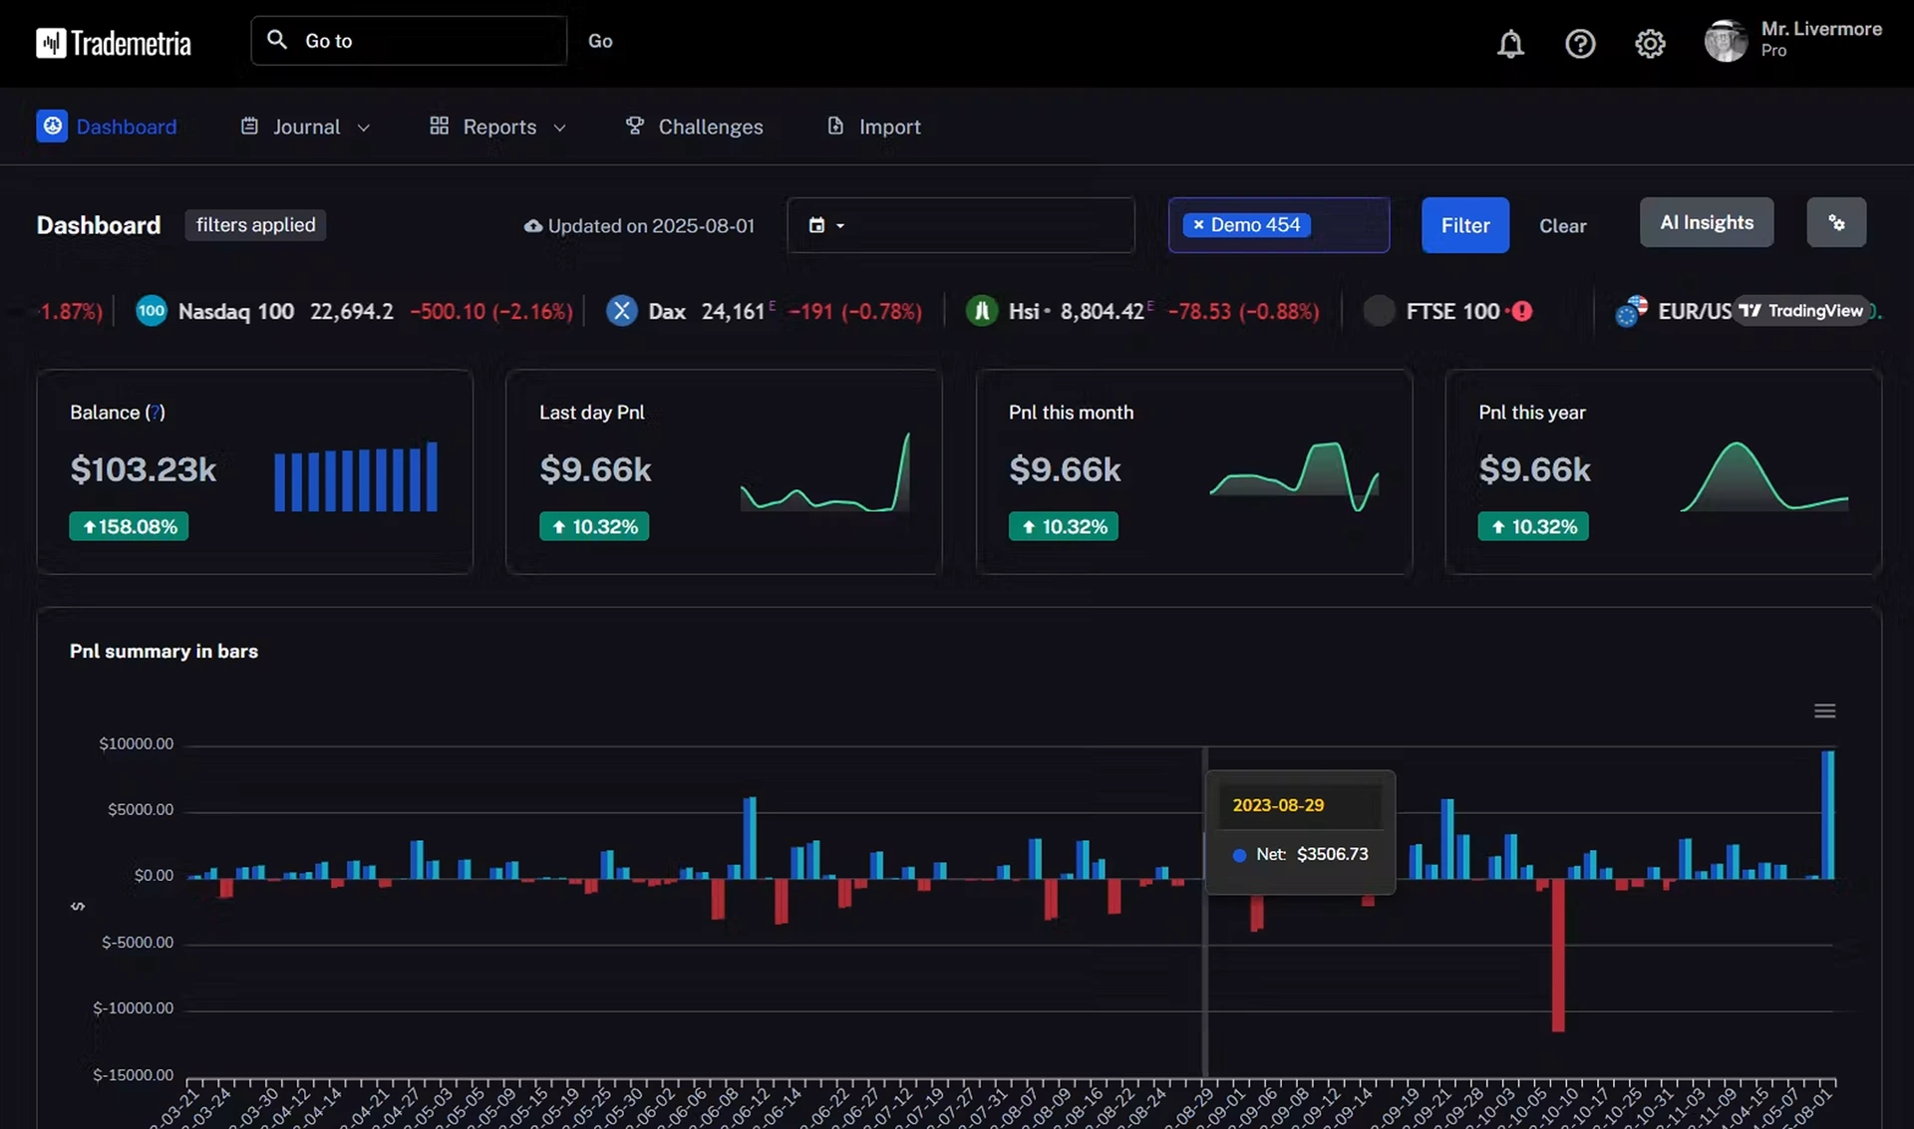
Task: Open the Reports menu
Action: pos(497,127)
